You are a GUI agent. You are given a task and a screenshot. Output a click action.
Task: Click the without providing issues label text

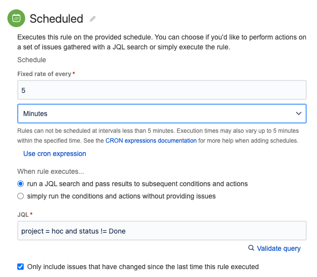[x=121, y=196]
